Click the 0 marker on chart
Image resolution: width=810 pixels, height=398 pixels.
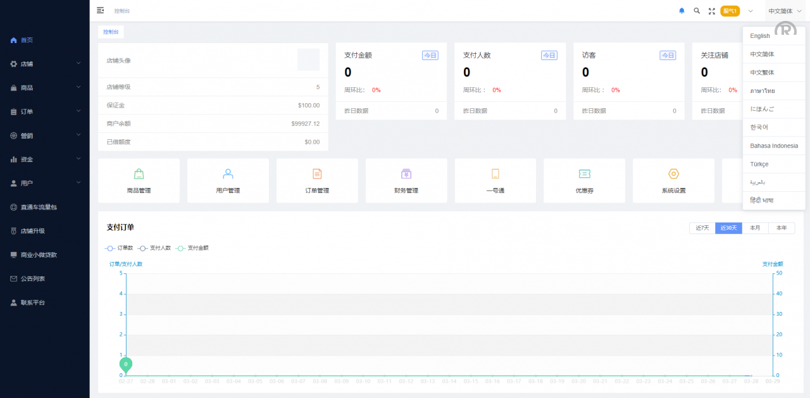(126, 364)
